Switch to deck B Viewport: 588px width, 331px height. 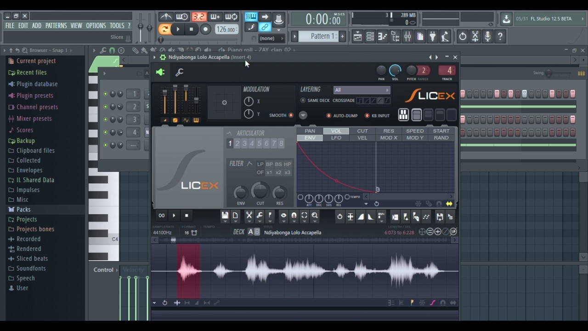[x=257, y=232]
